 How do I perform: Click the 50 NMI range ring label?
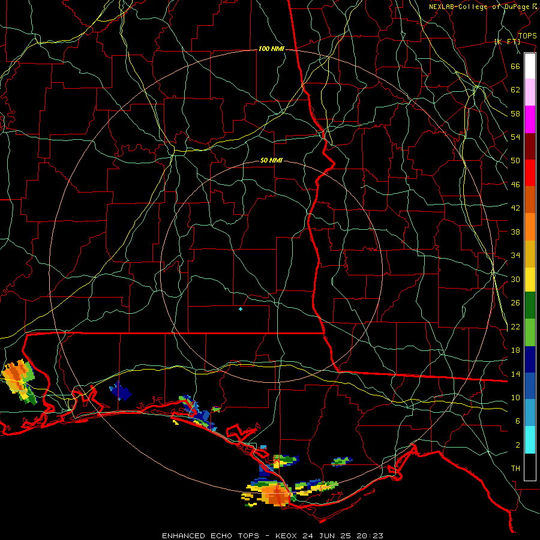(x=271, y=160)
